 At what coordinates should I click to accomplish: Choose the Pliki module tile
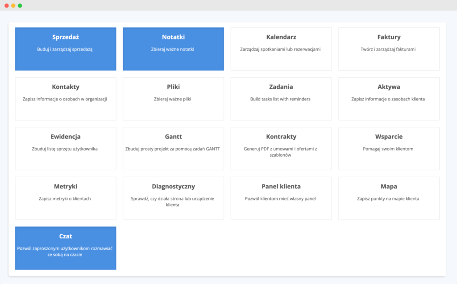173,99
